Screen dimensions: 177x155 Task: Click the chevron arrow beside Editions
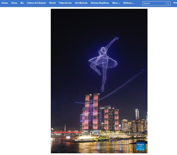133,3
